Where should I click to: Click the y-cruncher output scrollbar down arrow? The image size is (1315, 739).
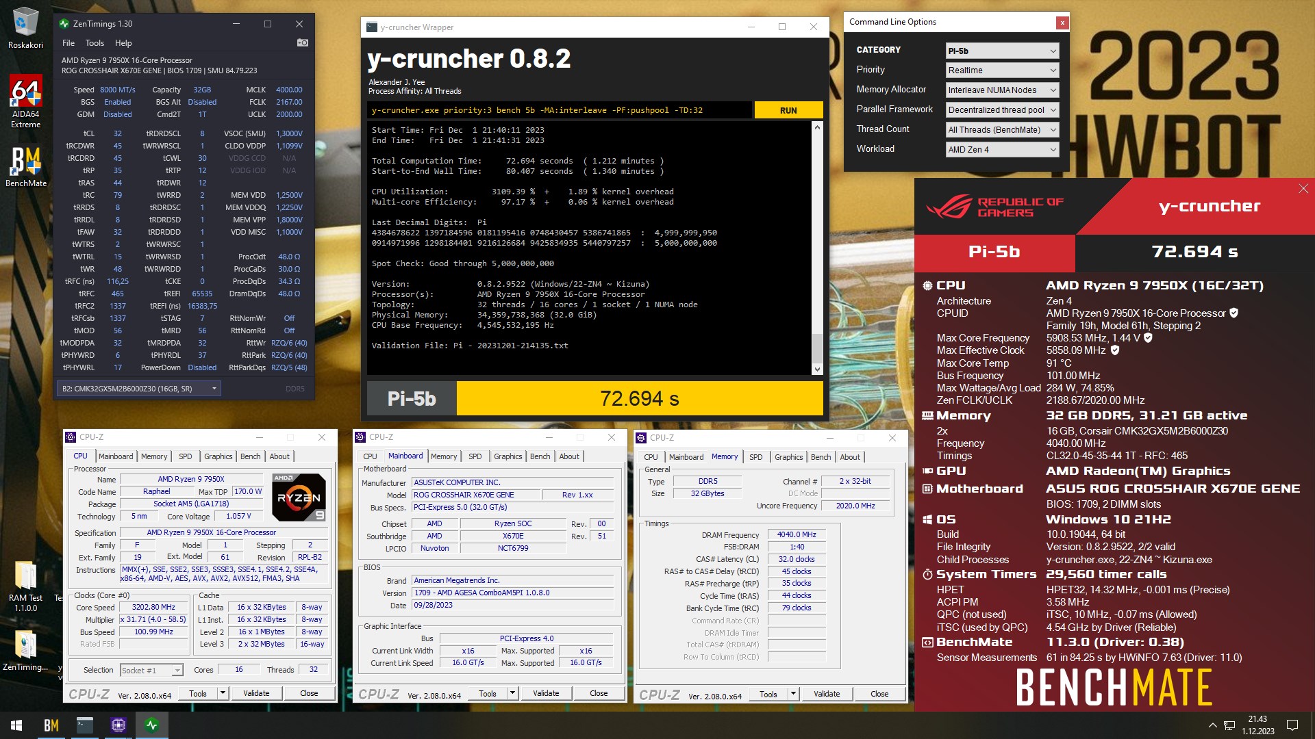pos(816,369)
